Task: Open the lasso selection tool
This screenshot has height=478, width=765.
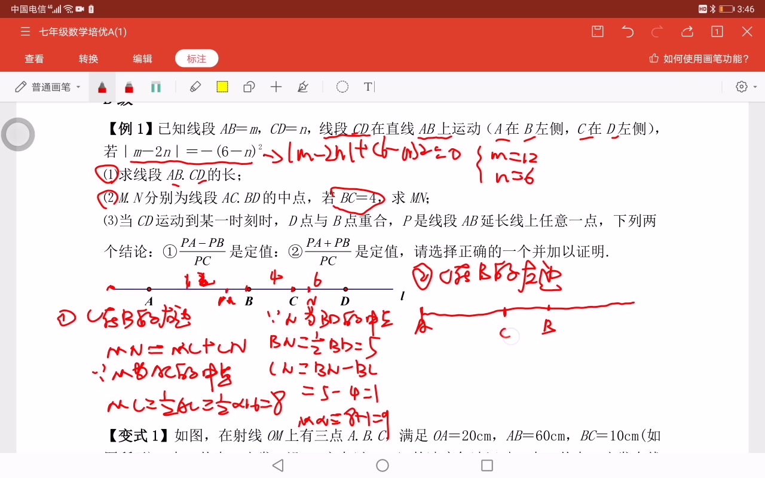Action: 249,87
